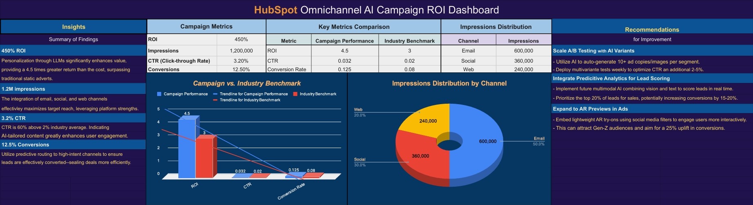Viewport: 753px width, 205px height.
Task: Click the Campaign Metrics header cell
Action: [207, 26]
